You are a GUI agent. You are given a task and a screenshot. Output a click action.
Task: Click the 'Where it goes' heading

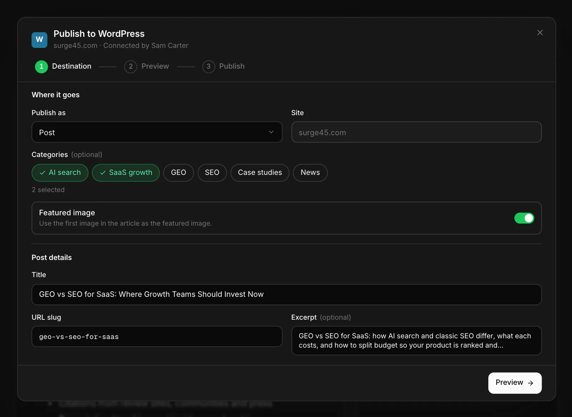(x=56, y=95)
